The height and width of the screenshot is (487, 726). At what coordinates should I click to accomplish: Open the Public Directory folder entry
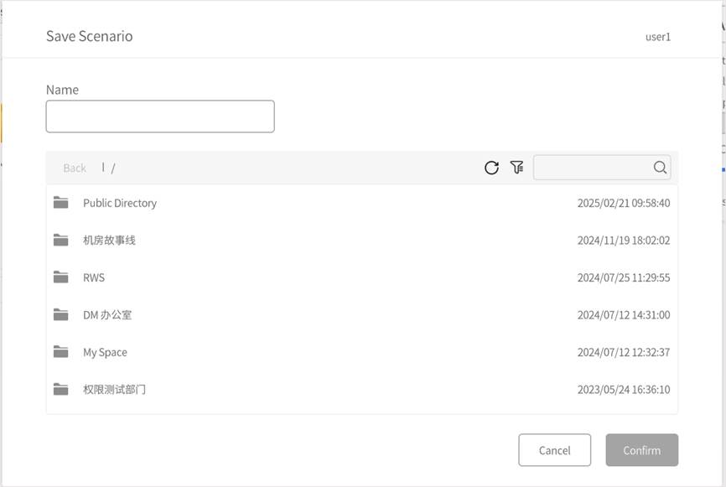[x=119, y=203]
